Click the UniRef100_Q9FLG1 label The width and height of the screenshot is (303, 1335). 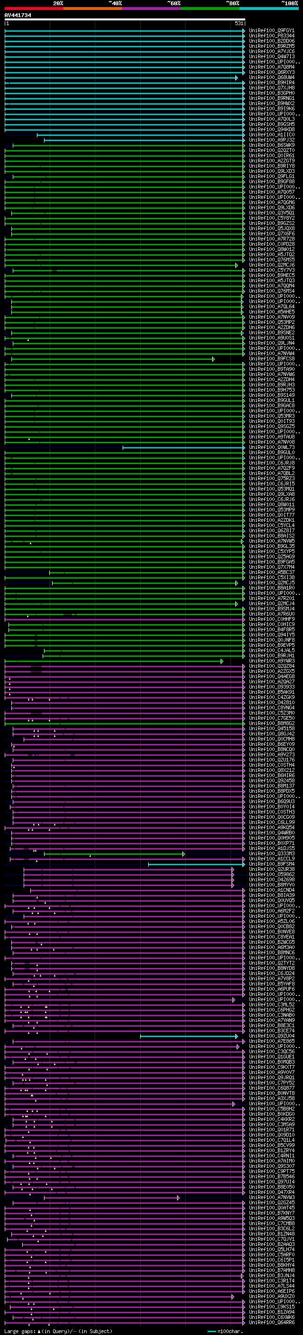coord(271,176)
